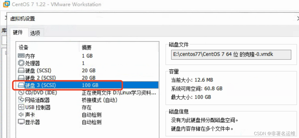Click the network adapter icon
Viewport: 299px width, 138px height.
point(21,100)
